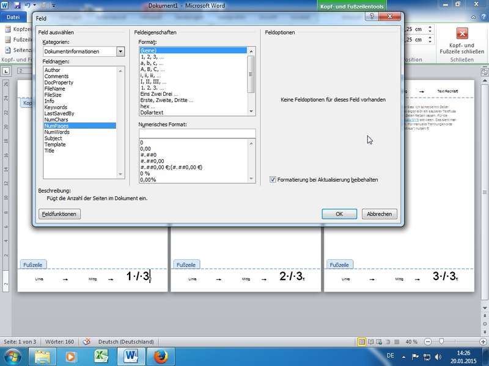
Task: Open Windows Start menu orb
Action: coord(12,357)
